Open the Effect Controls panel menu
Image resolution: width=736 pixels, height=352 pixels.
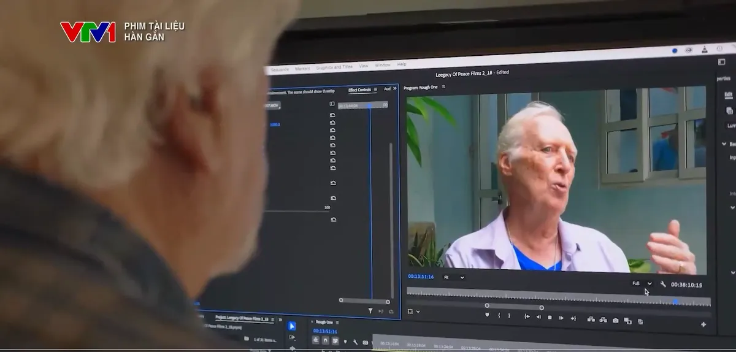pos(375,90)
